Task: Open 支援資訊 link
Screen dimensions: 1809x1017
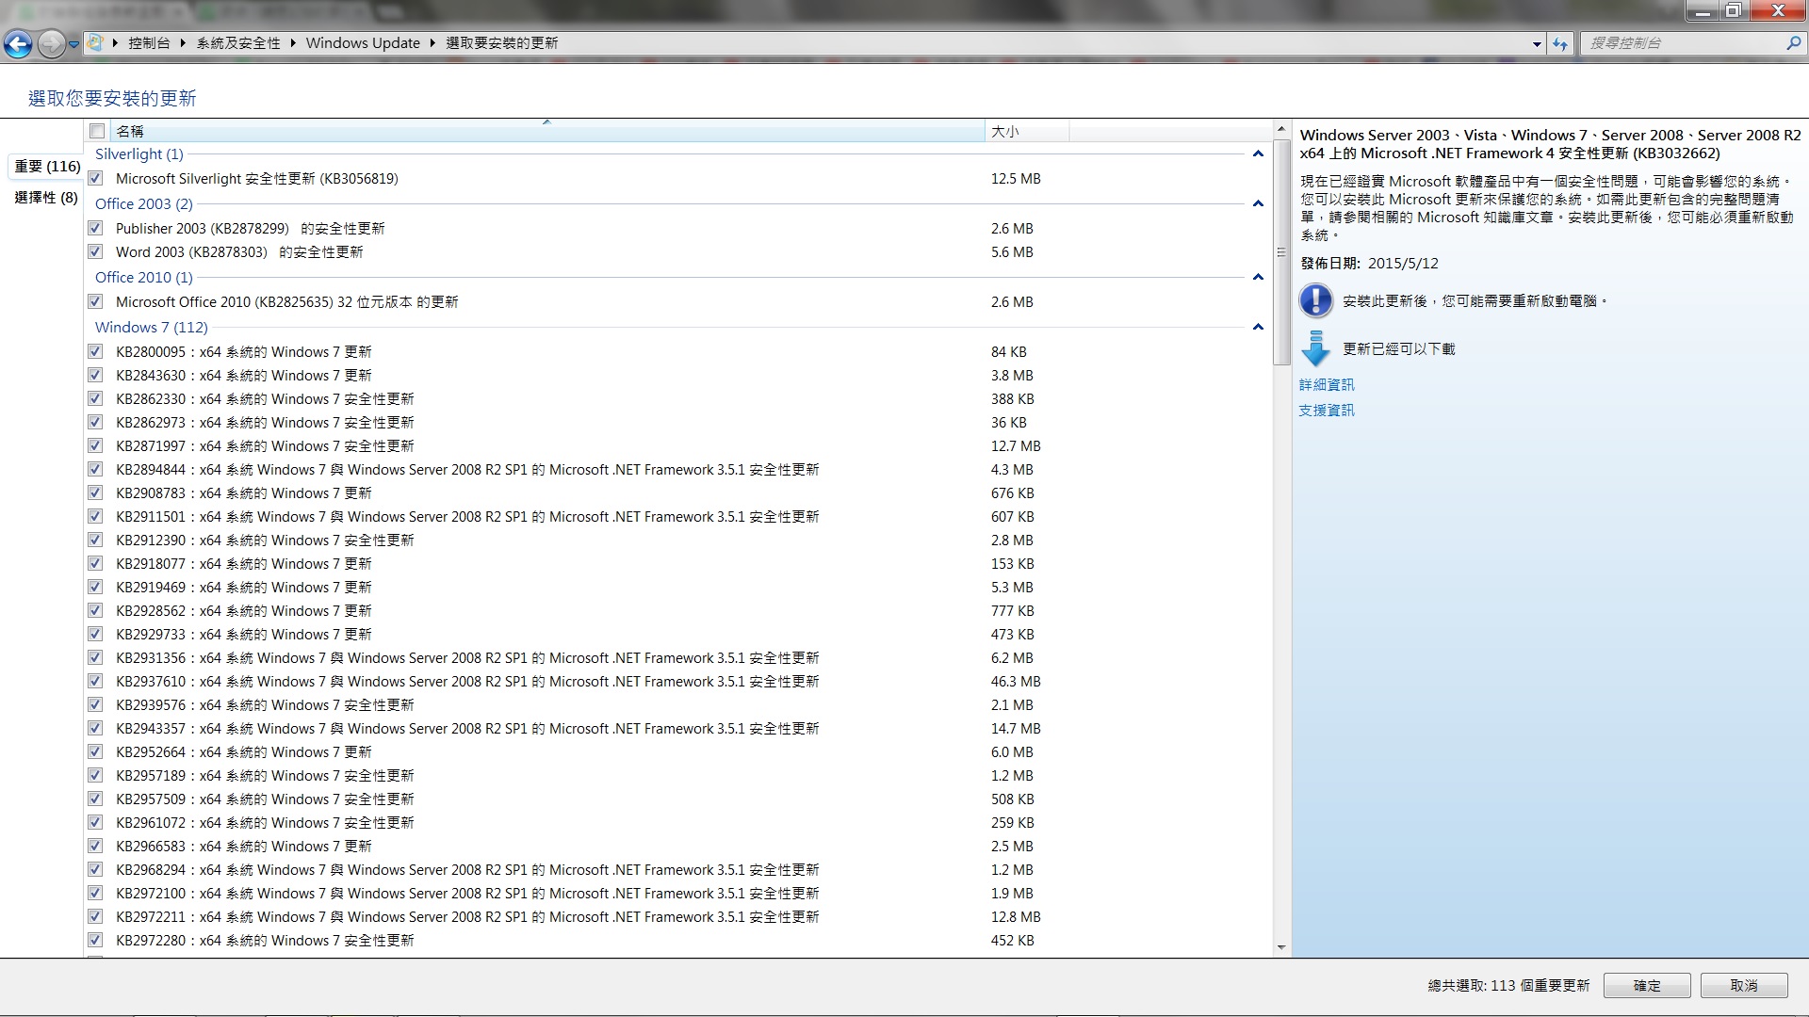Action: click(x=1327, y=410)
